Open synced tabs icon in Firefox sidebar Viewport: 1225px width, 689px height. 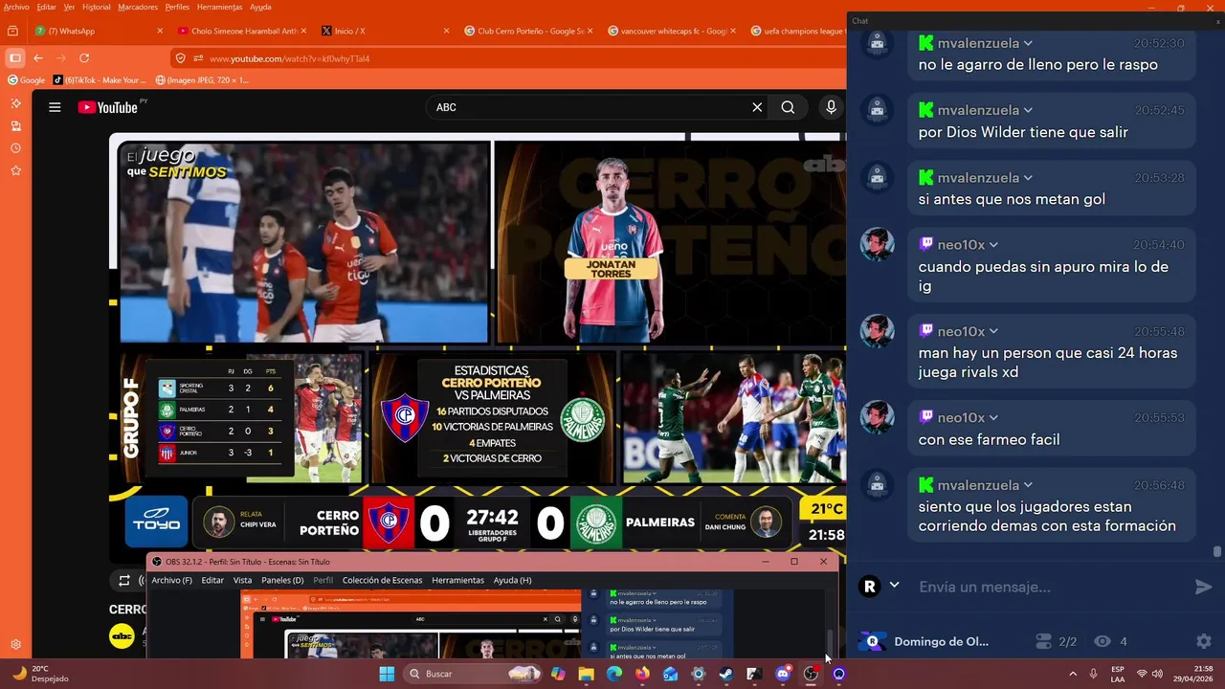pos(15,125)
